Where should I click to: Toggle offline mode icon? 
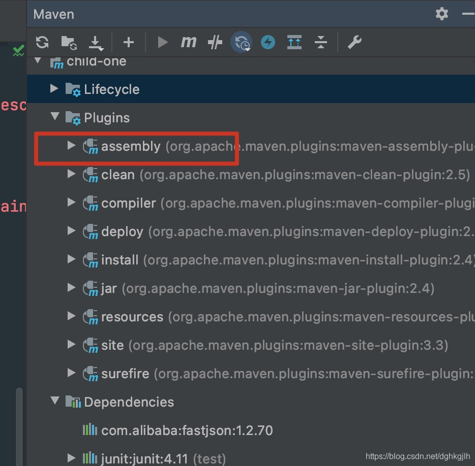(x=215, y=42)
